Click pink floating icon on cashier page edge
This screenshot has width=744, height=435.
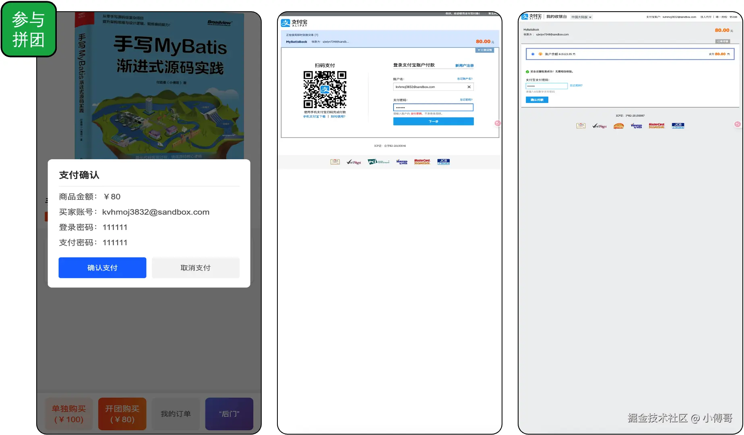[x=738, y=124]
